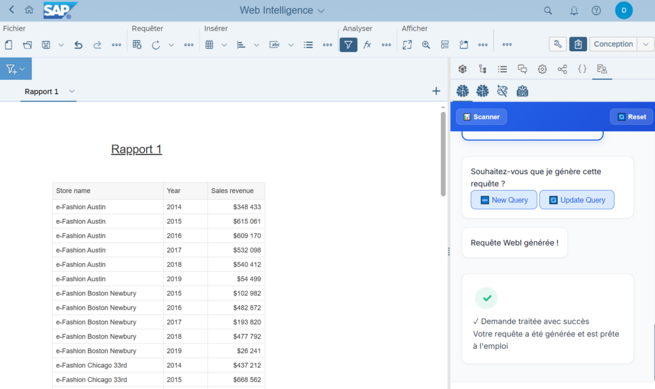Click the notifications bell icon
This screenshot has width=655, height=389.
pos(574,10)
